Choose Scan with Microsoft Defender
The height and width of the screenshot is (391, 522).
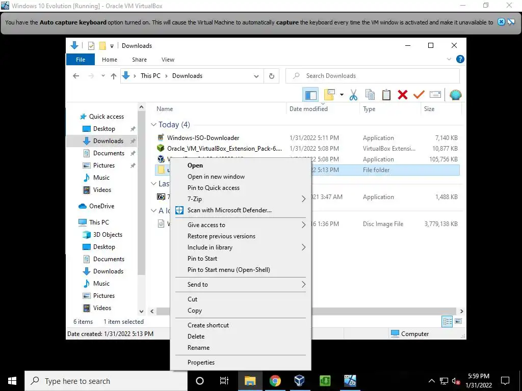[x=241, y=210]
